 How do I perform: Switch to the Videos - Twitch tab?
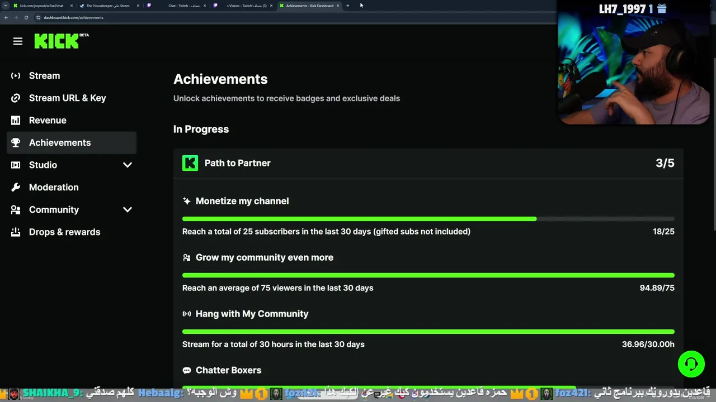(243, 6)
